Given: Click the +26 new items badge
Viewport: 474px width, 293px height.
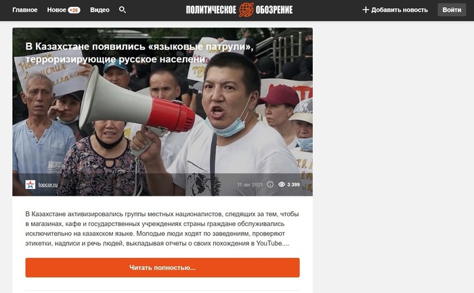Looking at the screenshot, I should click(x=74, y=10).
